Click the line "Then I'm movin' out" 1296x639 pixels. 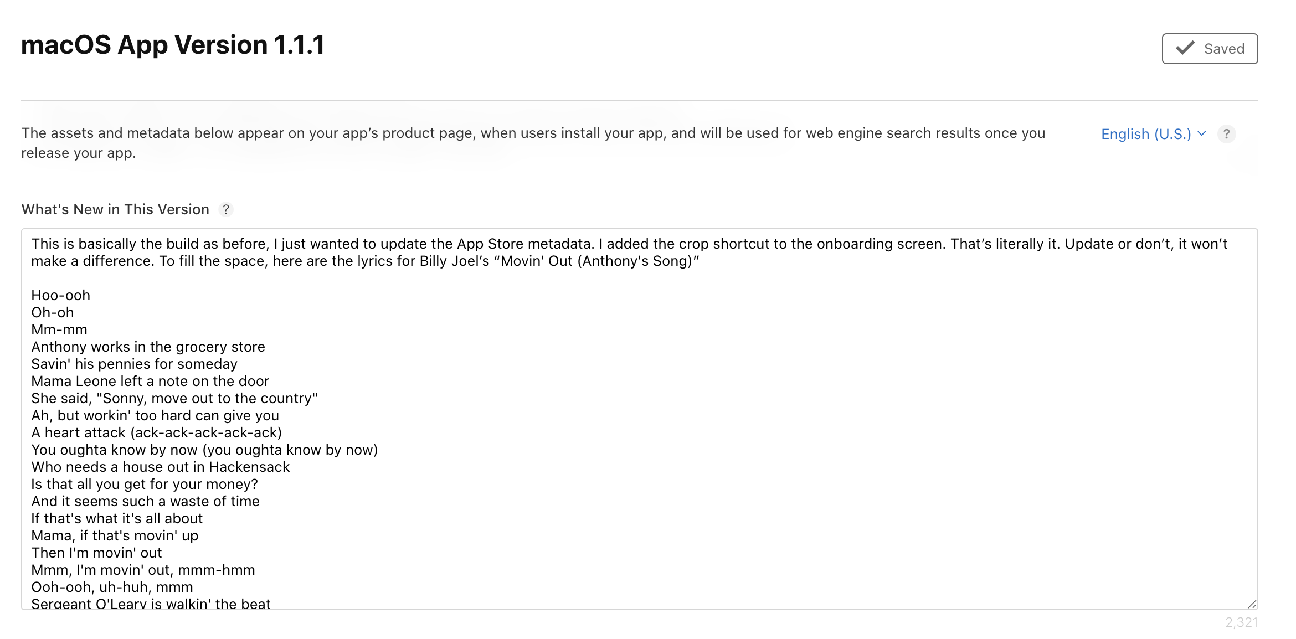[96, 553]
